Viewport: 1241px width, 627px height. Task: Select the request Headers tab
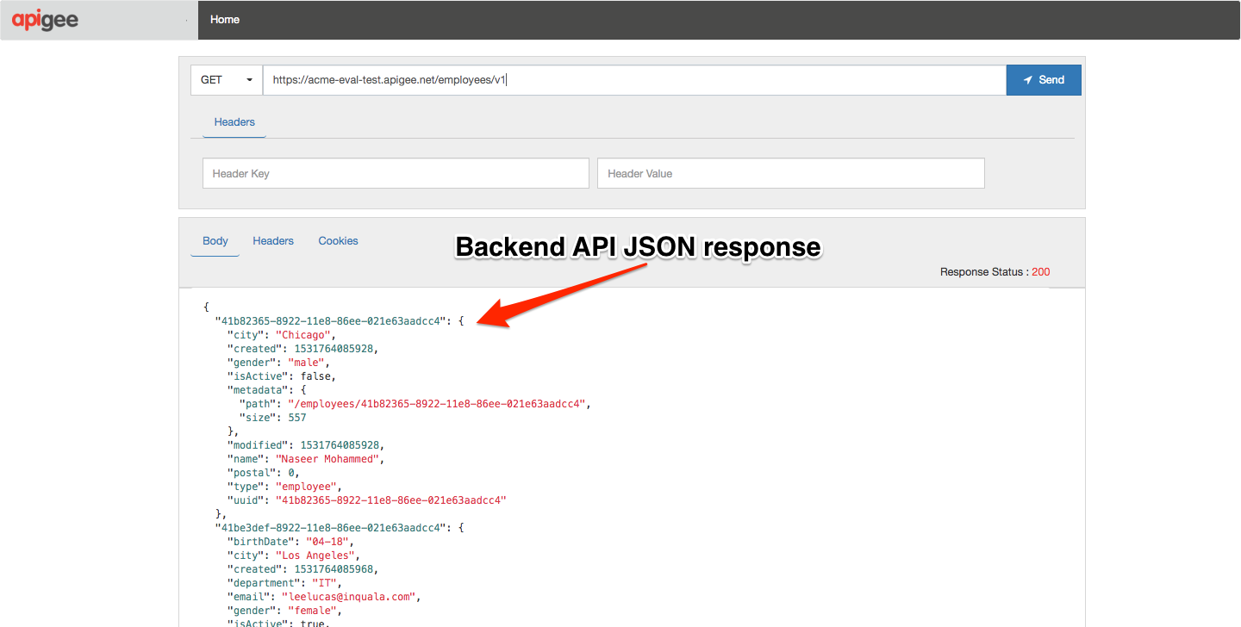coord(234,122)
